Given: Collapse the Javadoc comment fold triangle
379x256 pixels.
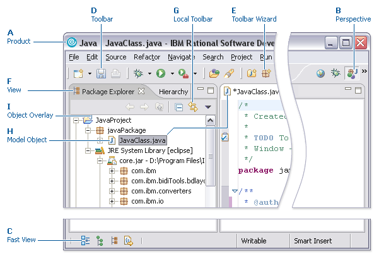Looking at the screenshot, I should [235, 191].
